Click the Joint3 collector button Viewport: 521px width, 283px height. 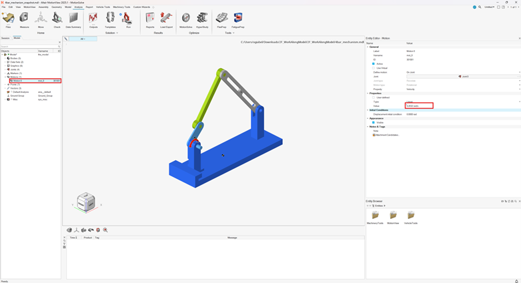pos(463,77)
